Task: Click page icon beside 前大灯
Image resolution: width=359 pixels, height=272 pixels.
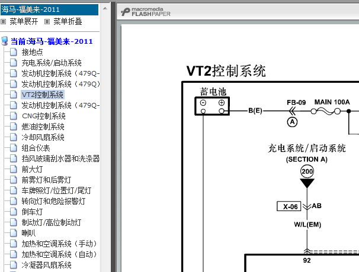Action: [x=14, y=169]
